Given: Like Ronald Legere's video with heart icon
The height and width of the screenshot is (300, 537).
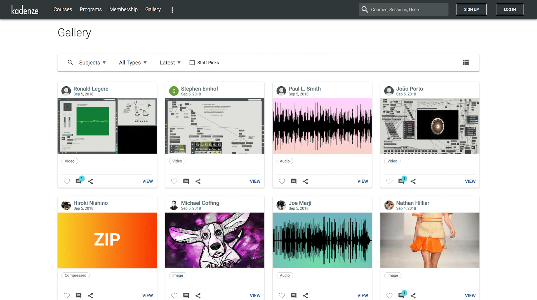Looking at the screenshot, I should pos(67,181).
